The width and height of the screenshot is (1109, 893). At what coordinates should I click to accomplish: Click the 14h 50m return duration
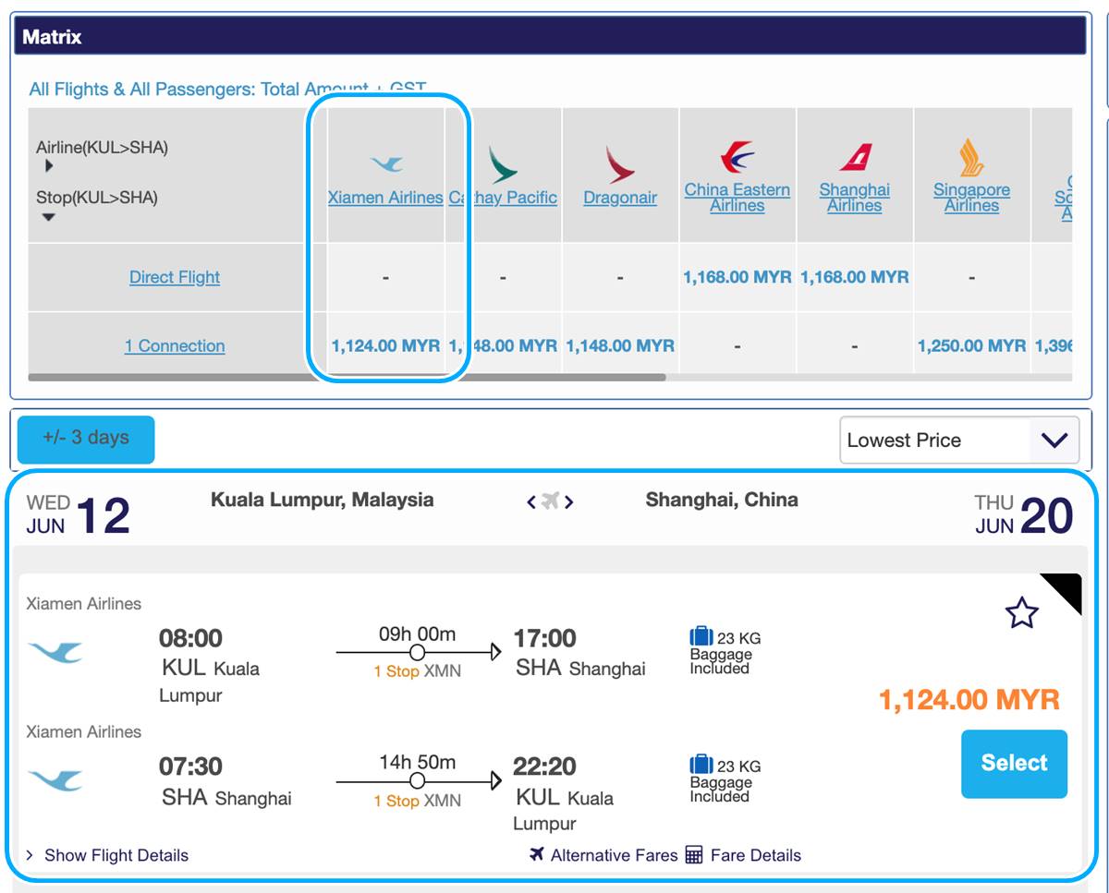[x=417, y=763]
